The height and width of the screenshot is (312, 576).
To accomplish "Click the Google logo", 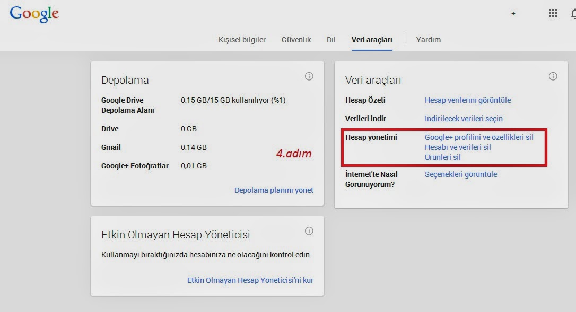I will pyautogui.click(x=34, y=14).
